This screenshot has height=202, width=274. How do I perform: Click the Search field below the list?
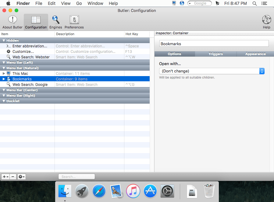[x=77, y=177]
